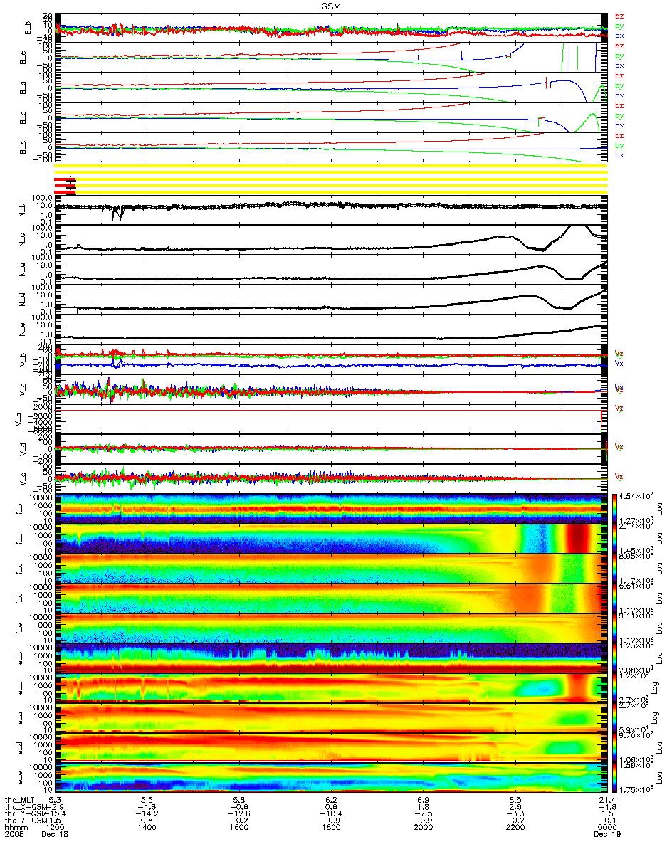This screenshot has width=662, height=854.
Task: Select the Dec 18 date label
Action: 55,835
